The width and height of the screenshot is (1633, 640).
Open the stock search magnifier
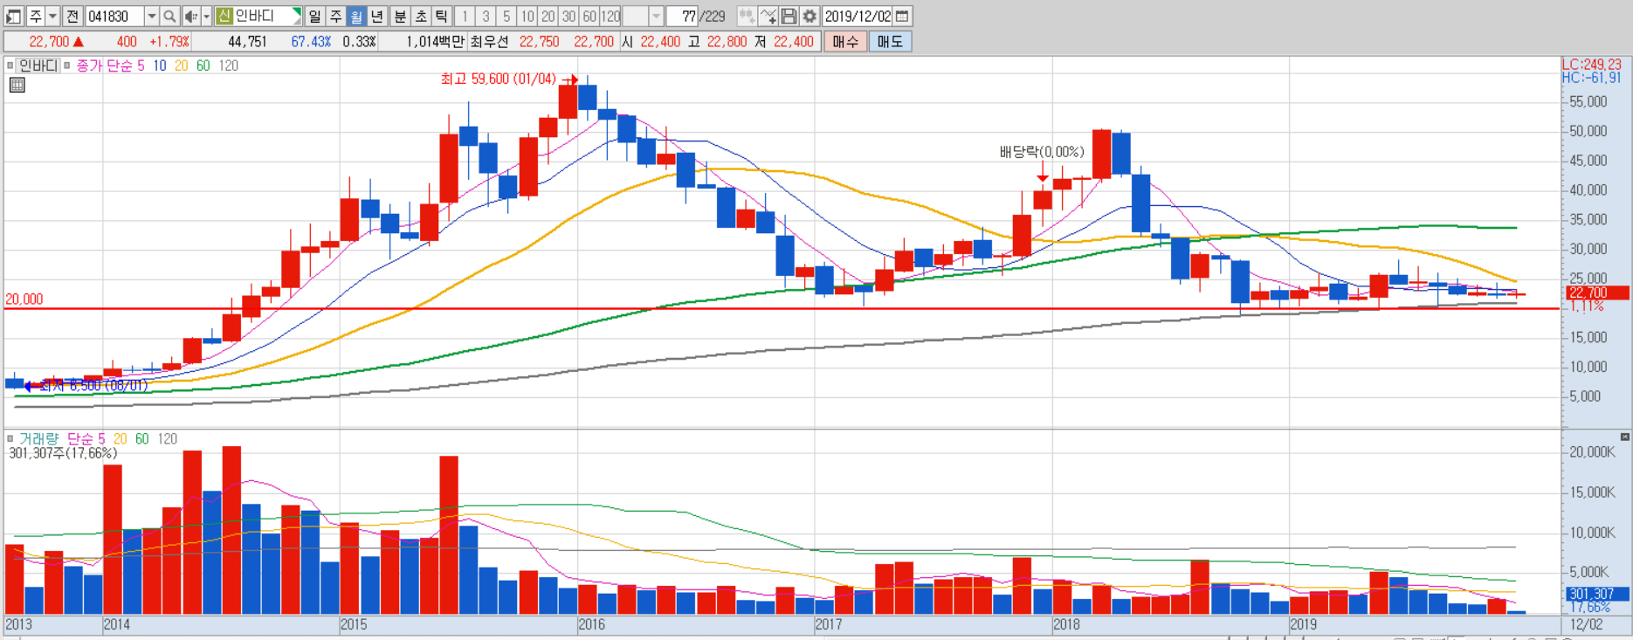pos(169,16)
